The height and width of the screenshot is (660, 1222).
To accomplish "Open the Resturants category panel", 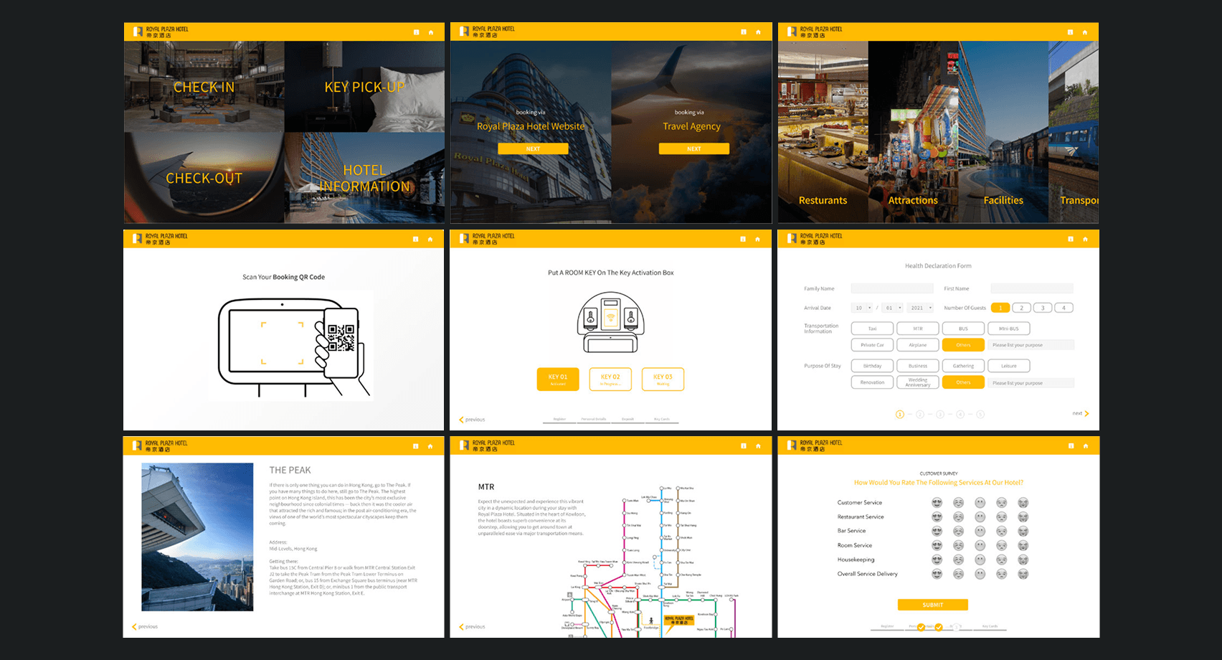I will point(823,132).
